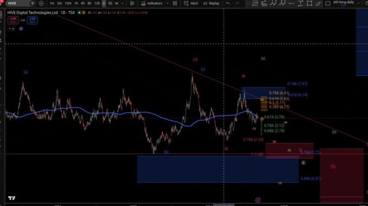The height and width of the screenshot is (206, 368).
Task: Click the 0.886 (2.78) Fib level label
Action: (274, 131)
